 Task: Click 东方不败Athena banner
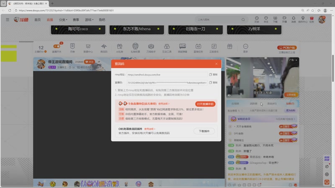(137, 29)
